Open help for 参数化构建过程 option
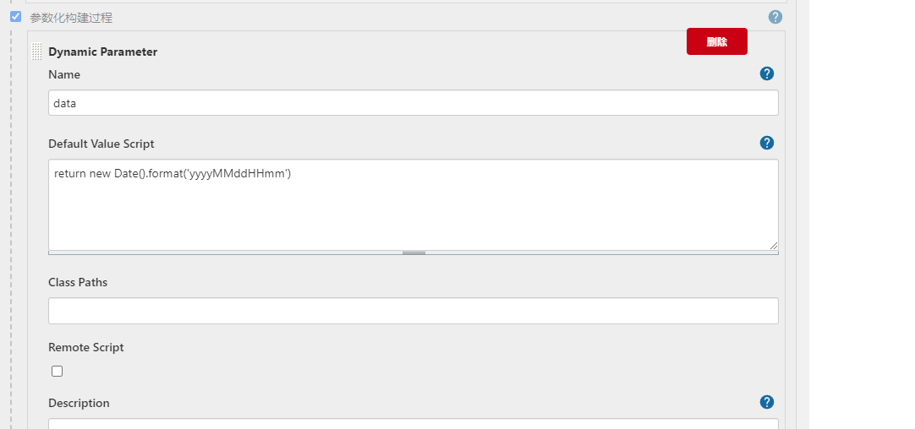The width and height of the screenshot is (915, 429). point(775,17)
